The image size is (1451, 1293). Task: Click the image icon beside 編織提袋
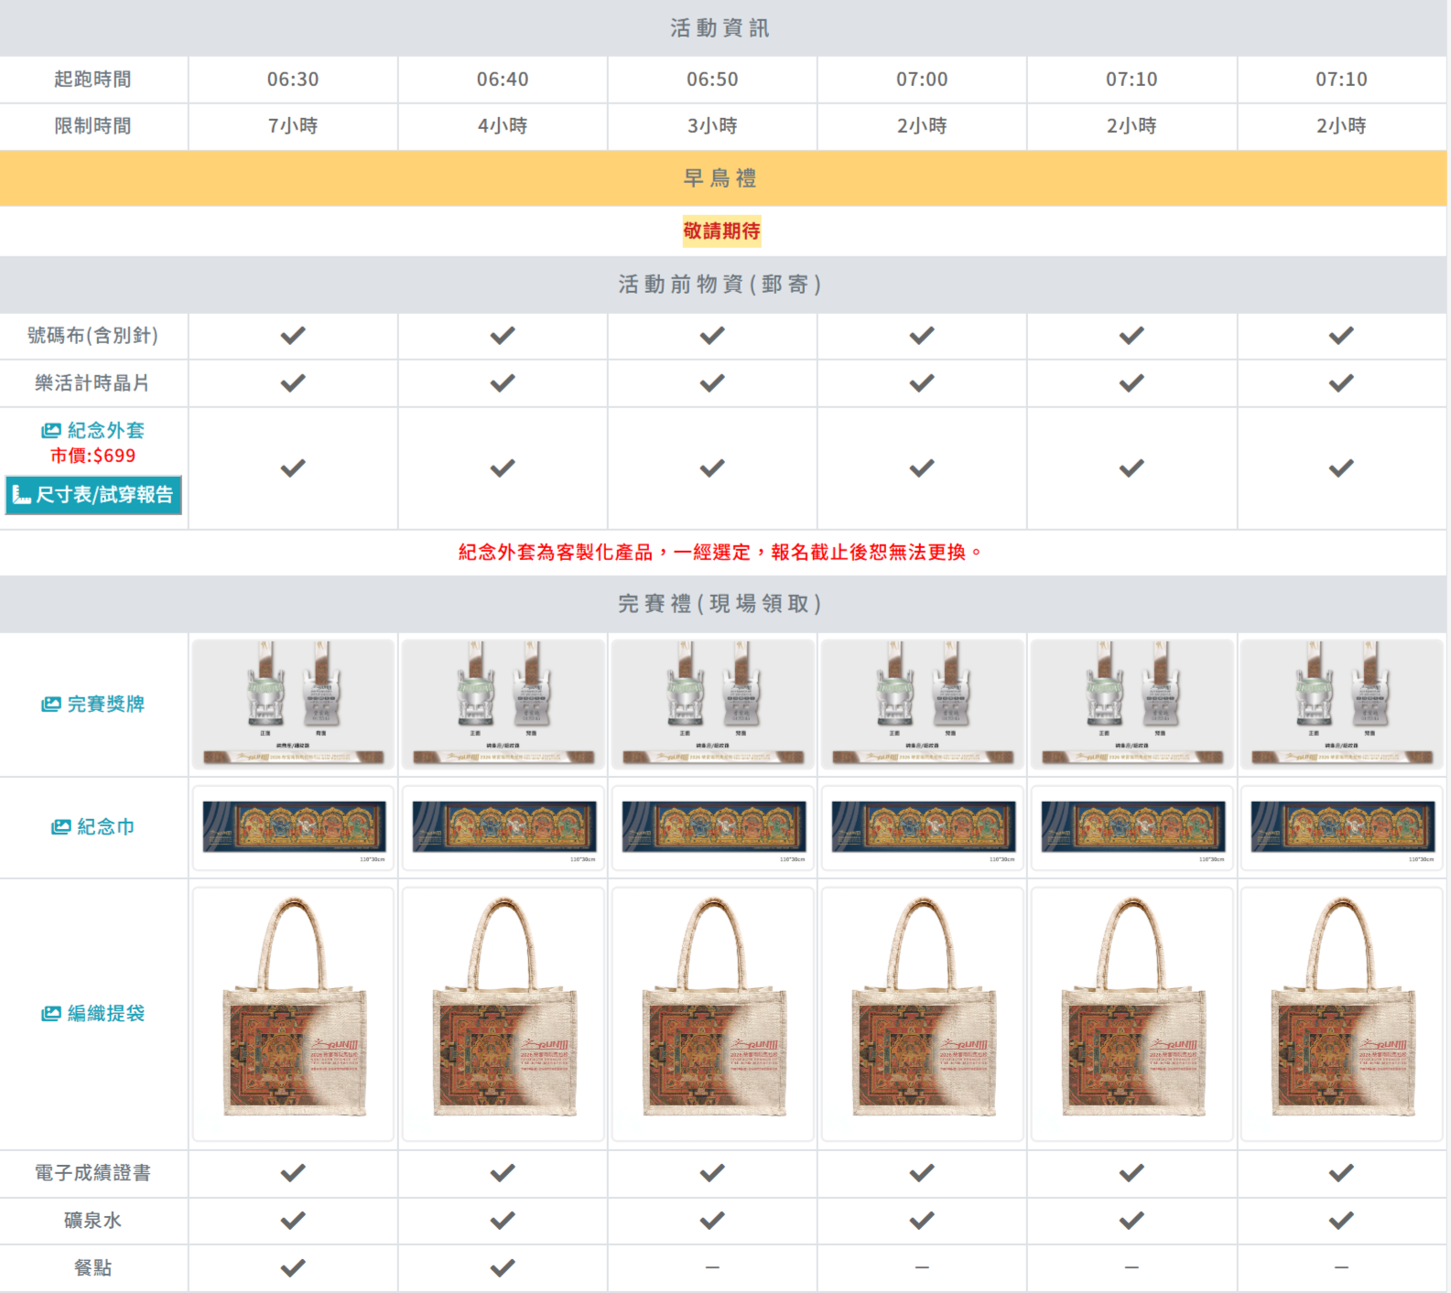click(x=51, y=1013)
